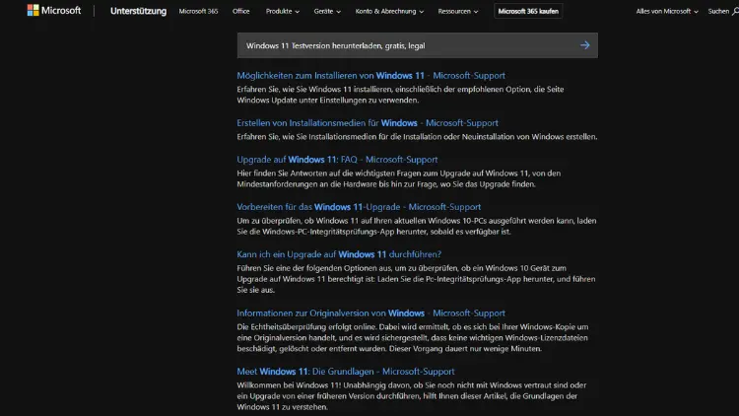Click description 'Erfahren Sie, wie Sie Installationsmedien'

(417, 136)
